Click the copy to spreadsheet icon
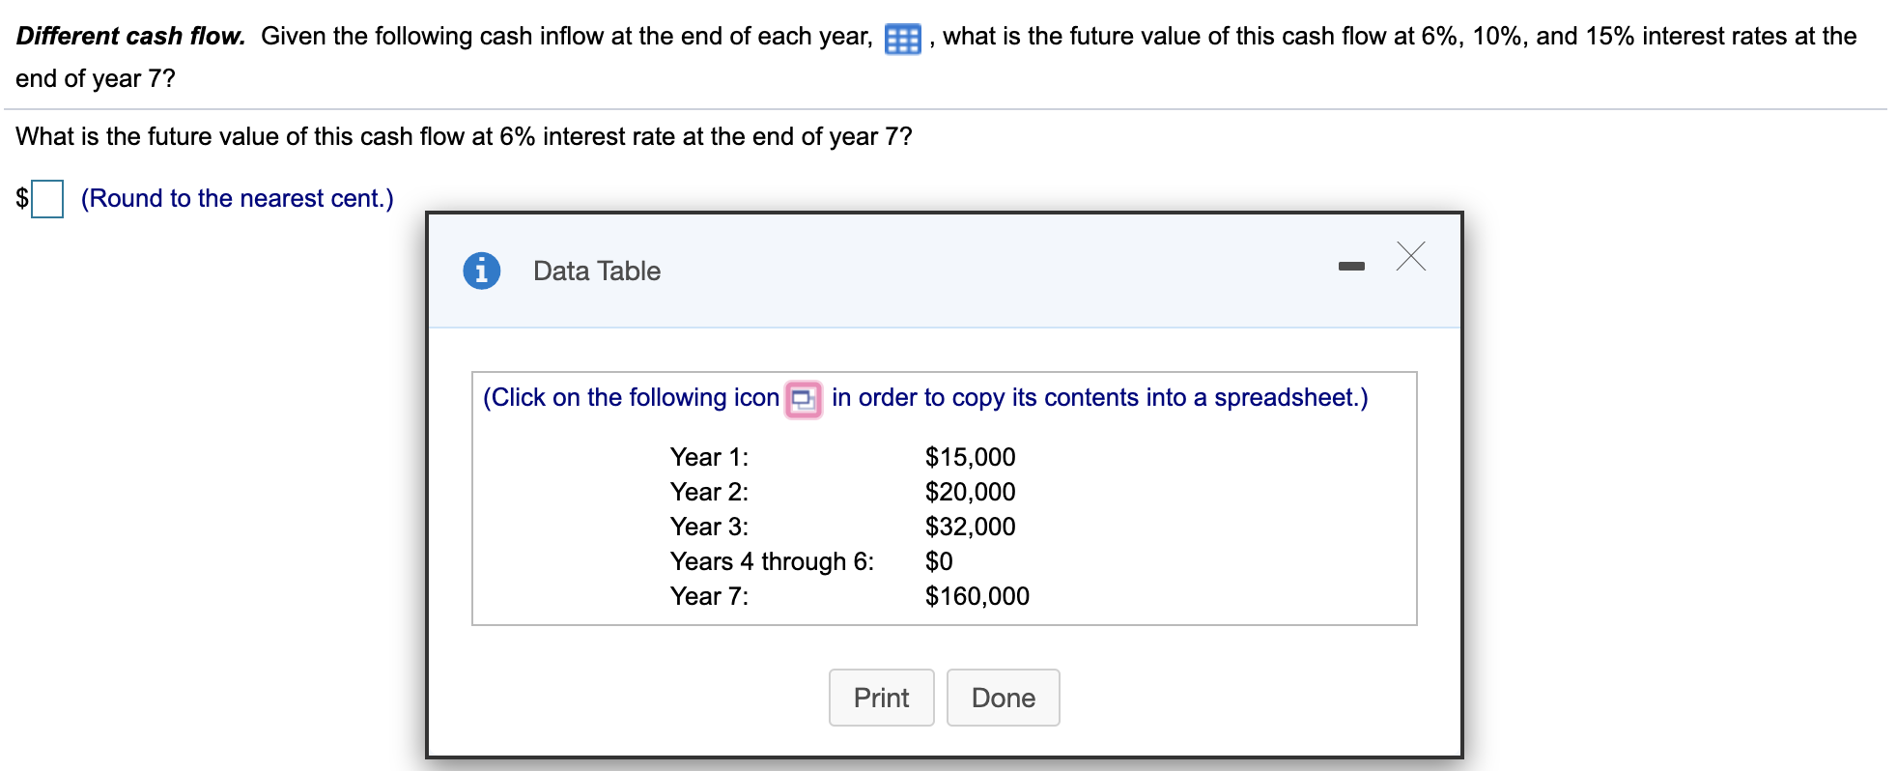The height and width of the screenshot is (771, 1897). tap(804, 399)
